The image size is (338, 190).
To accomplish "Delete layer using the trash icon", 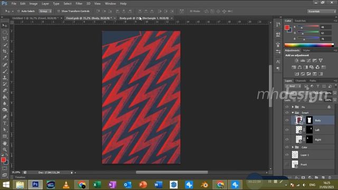I will [x=330, y=177].
